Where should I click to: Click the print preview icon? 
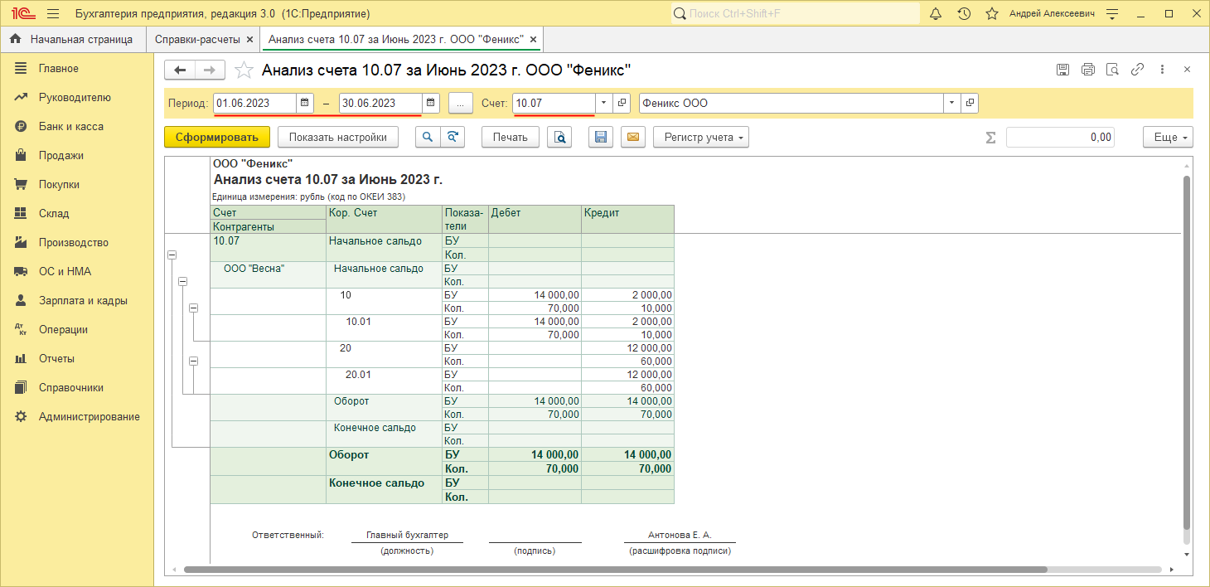(x=560, y=138)
